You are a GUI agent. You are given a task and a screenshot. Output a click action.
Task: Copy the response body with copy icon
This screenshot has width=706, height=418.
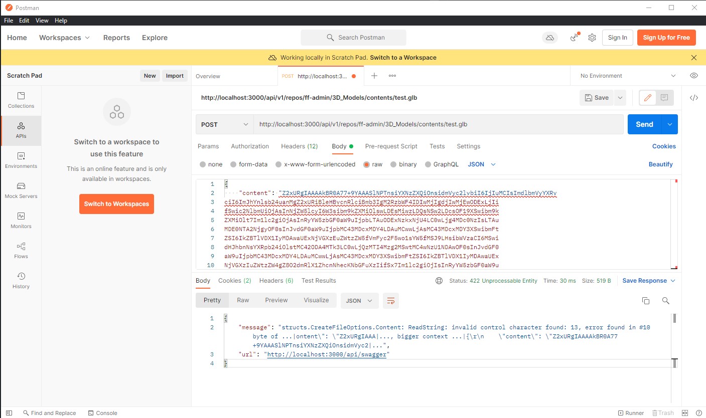pos(646,301)
